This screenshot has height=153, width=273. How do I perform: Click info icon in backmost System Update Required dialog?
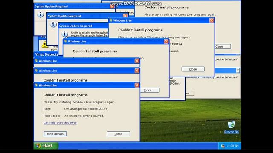coord(41,15)
